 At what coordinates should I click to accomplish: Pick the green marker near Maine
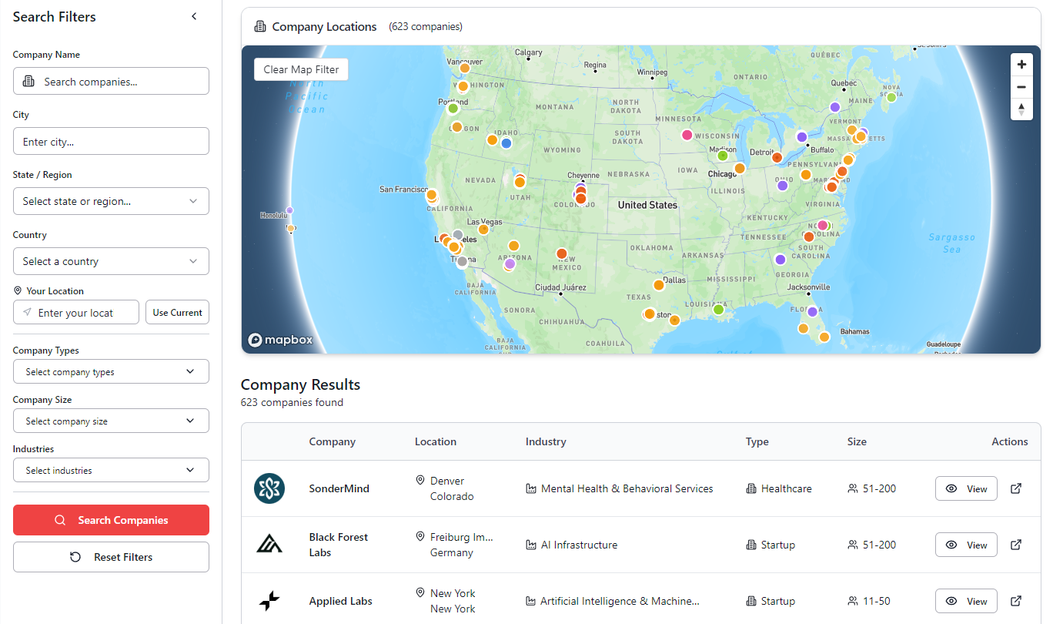pos(891,97)
